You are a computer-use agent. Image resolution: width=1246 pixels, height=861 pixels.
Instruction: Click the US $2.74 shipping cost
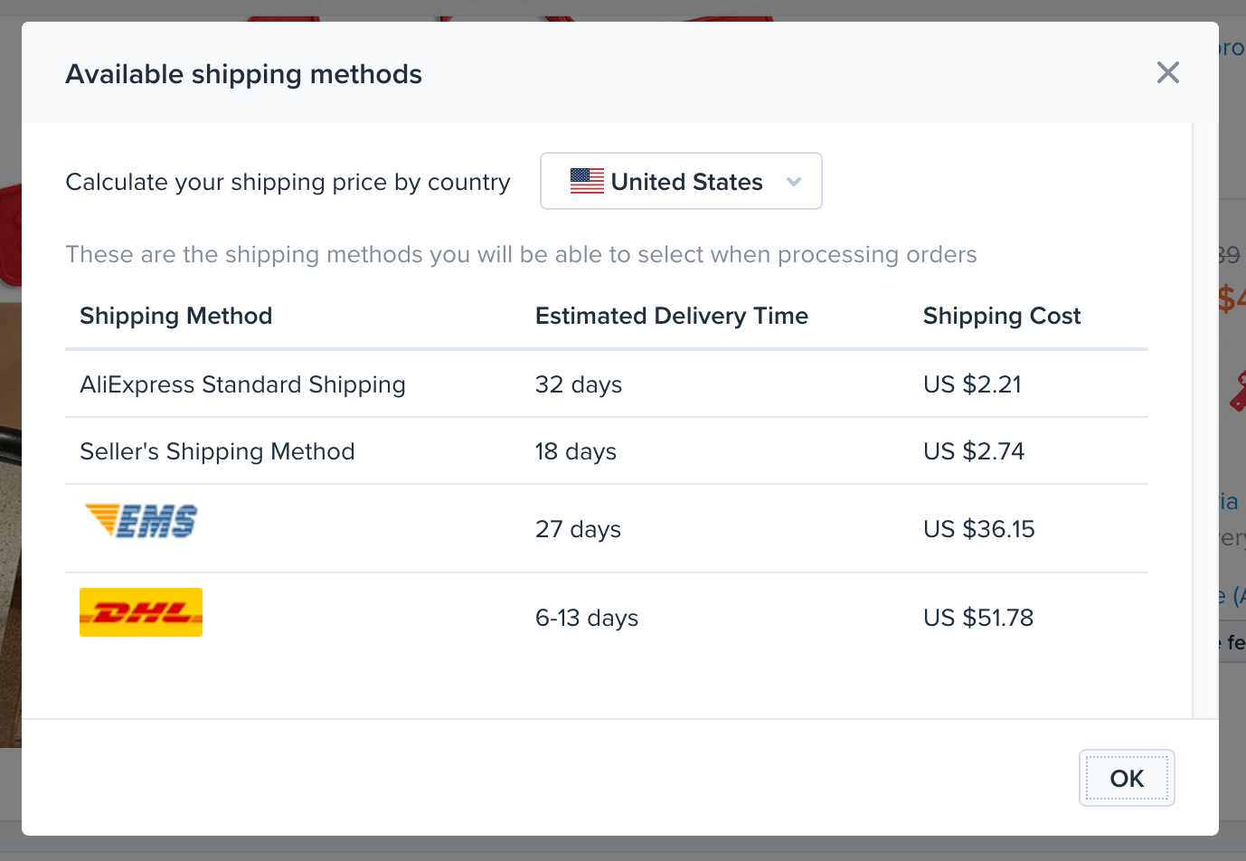pos(974,451)
